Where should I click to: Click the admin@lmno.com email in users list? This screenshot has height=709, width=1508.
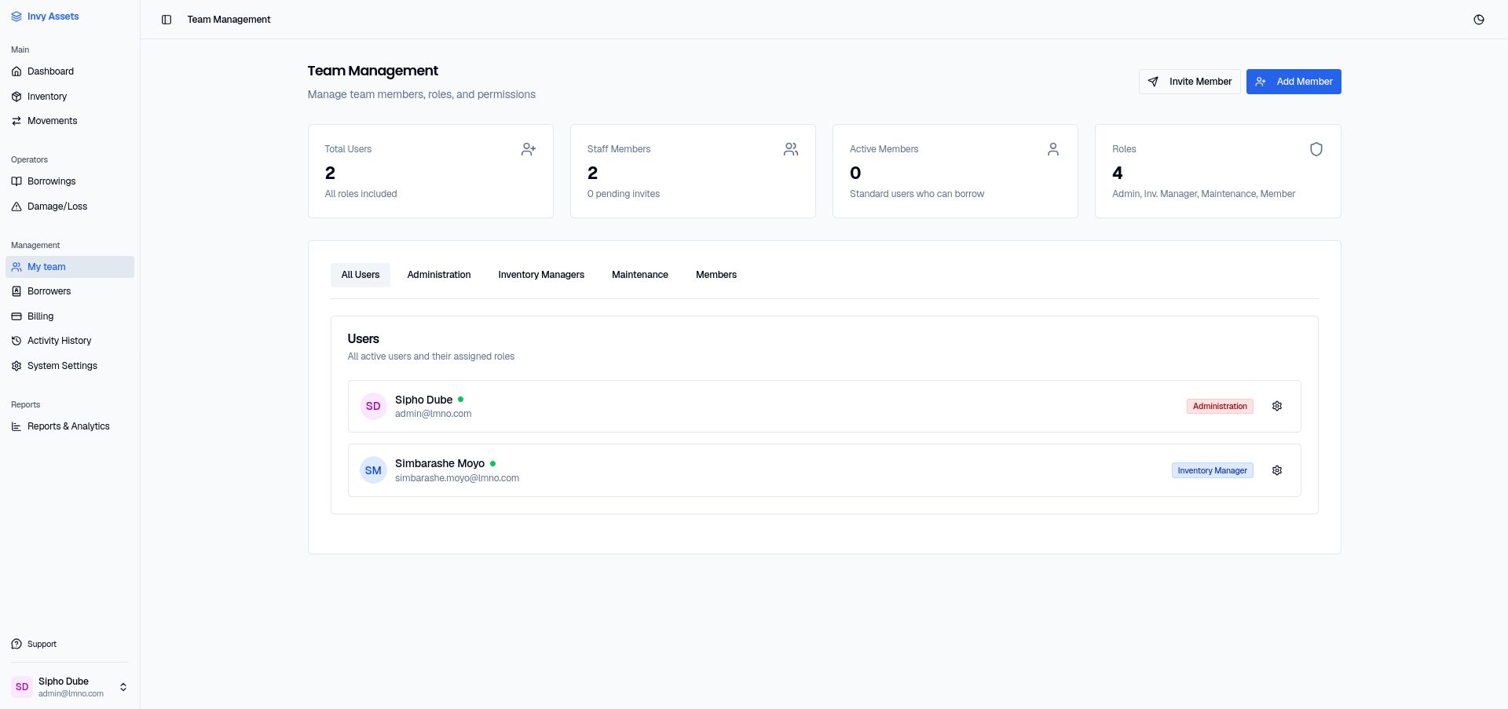point(434,414)
